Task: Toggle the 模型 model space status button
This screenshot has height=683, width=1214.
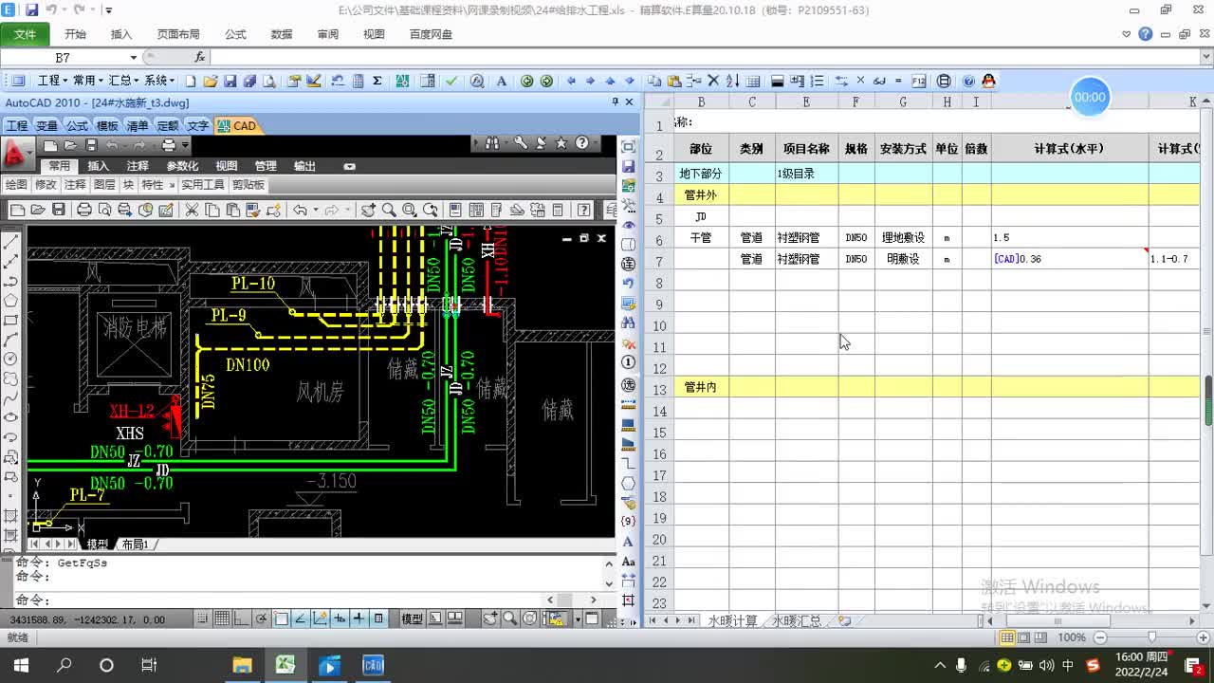Action: coord(412,618)
